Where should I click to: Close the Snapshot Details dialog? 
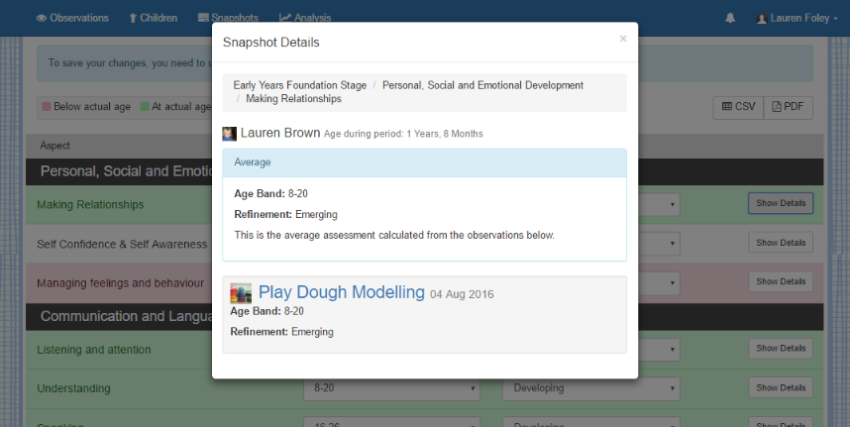click(623, 39)
